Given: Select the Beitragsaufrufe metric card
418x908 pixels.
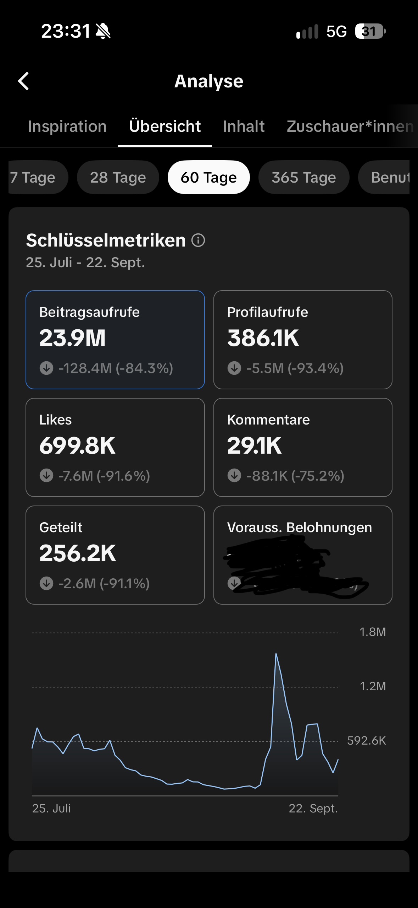Looking at the screenshot, I should [115, 340].
